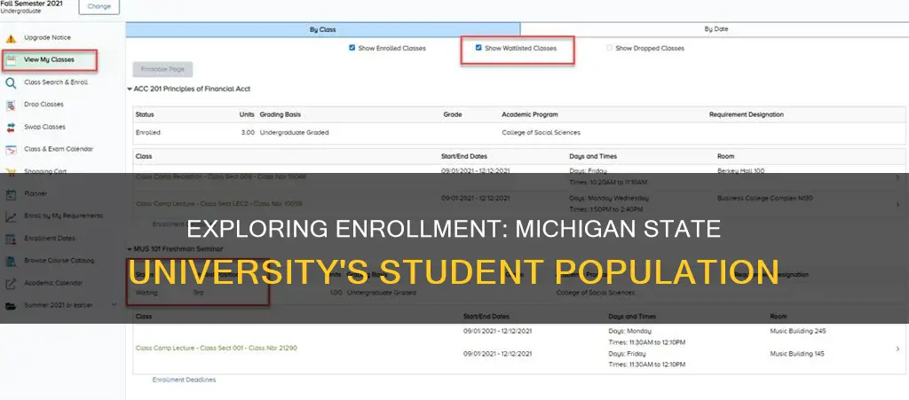
Task: Click the Requirement Designation column header
Action: [746, 114]
